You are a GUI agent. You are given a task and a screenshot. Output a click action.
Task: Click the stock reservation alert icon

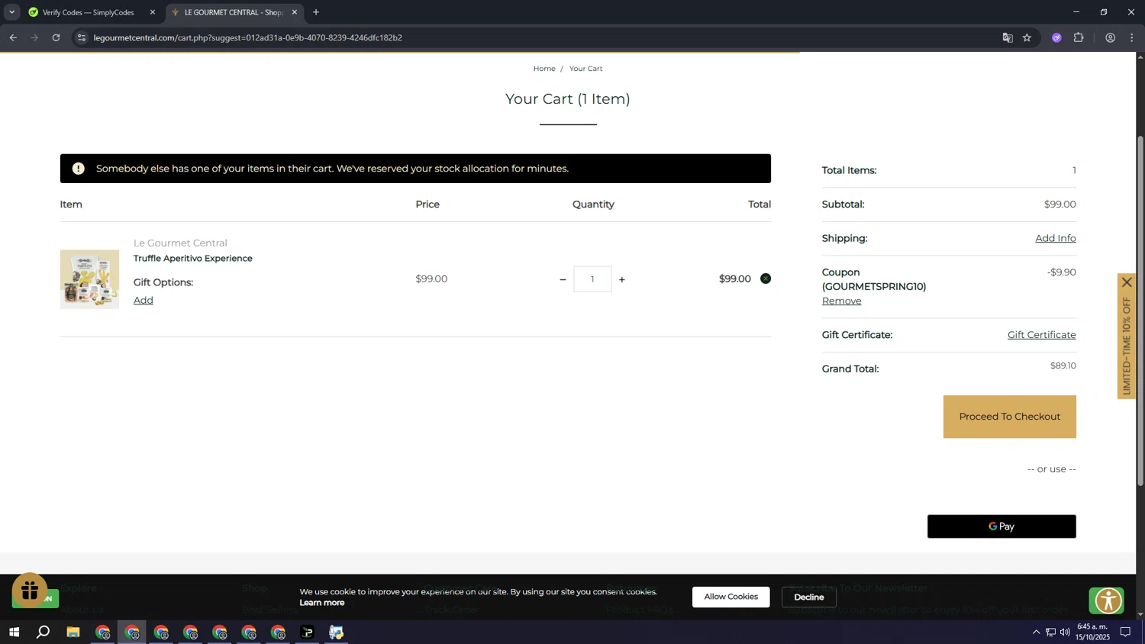tap(78, 169)
